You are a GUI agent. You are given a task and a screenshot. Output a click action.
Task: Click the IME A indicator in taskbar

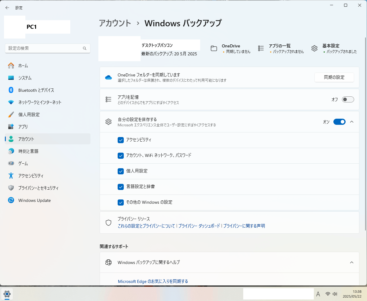pos(318,294)
